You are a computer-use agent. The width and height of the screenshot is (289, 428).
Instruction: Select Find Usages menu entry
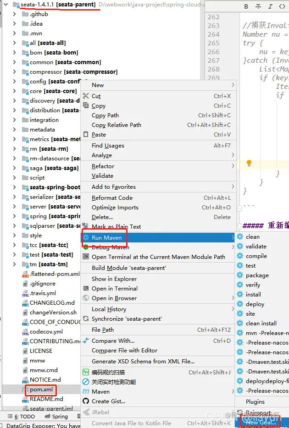coord(158,145)
